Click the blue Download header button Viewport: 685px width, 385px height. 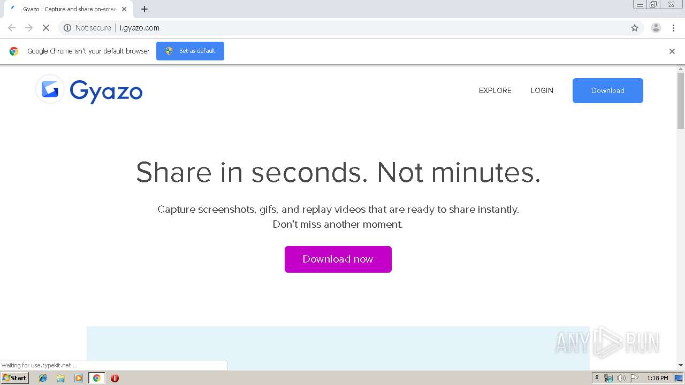(x=607, y=90)
